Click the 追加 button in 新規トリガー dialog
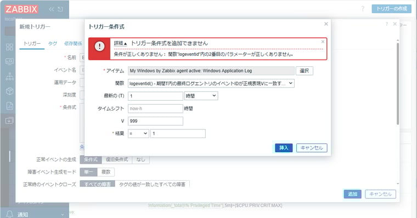Image resolution: width=417 pixels, height=218 pixels. [353, 194]
